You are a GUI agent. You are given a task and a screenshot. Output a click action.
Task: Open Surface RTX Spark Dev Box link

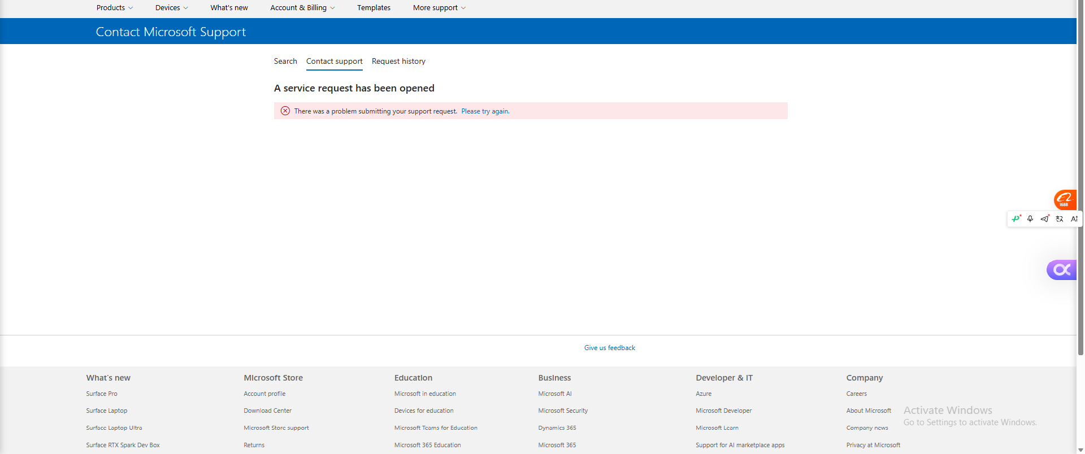(x=123, y=445)
